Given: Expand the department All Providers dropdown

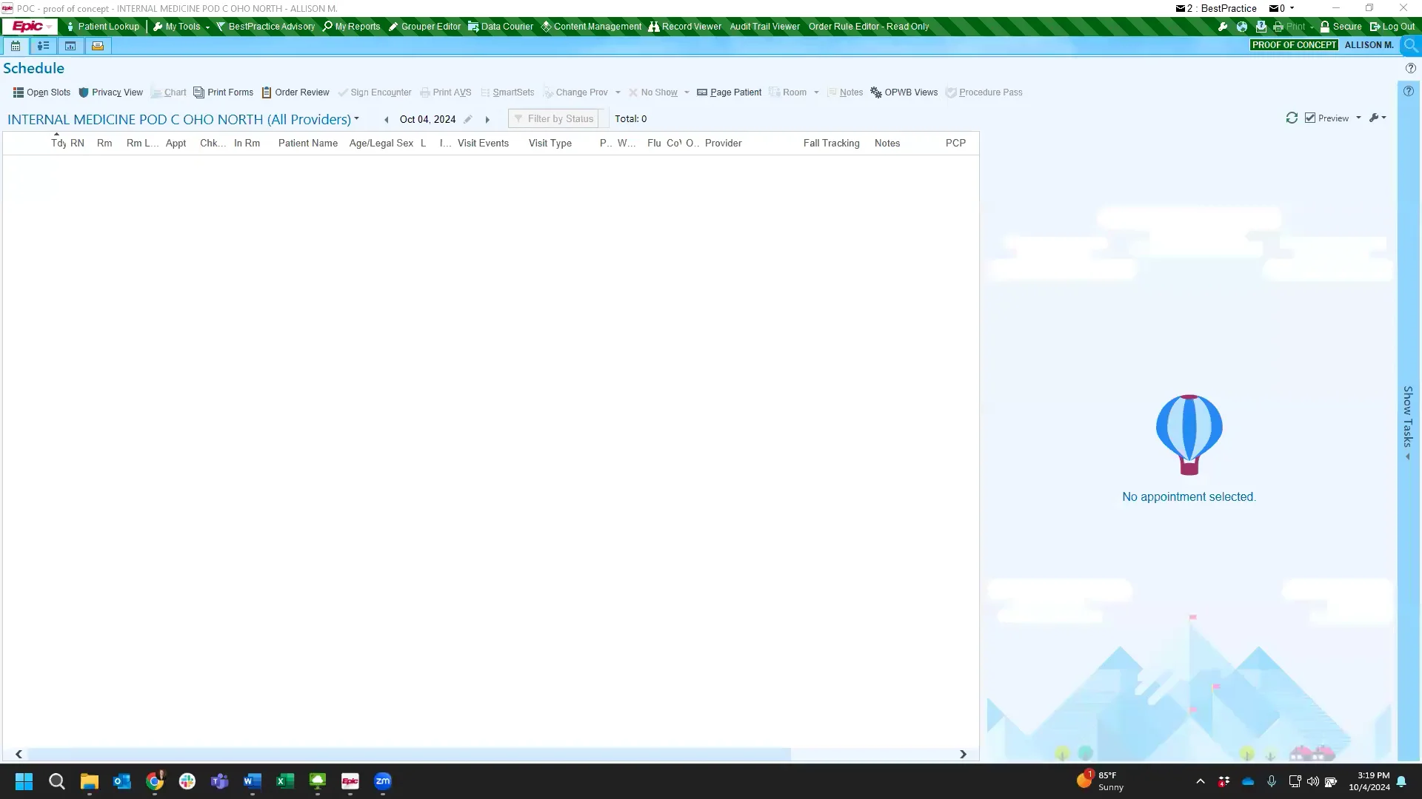Looking at the screenshot, I should click(x=357, y=118).
